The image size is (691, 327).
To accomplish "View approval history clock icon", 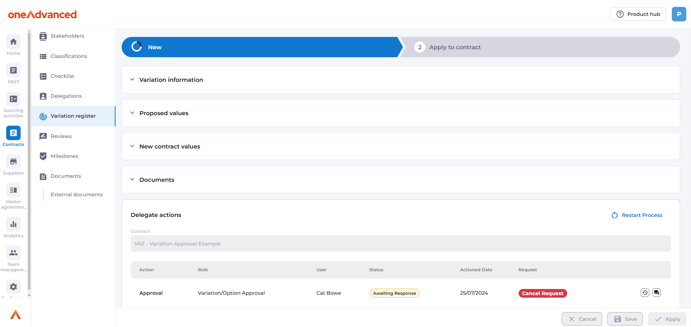I will pos(645,293).
